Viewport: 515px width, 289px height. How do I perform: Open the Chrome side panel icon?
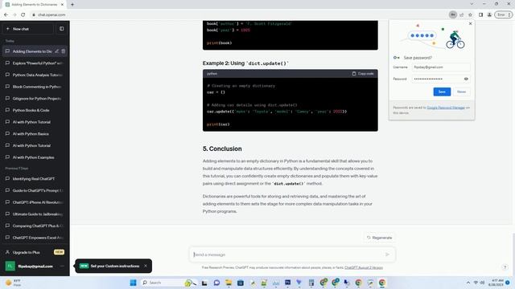[480, 14]
